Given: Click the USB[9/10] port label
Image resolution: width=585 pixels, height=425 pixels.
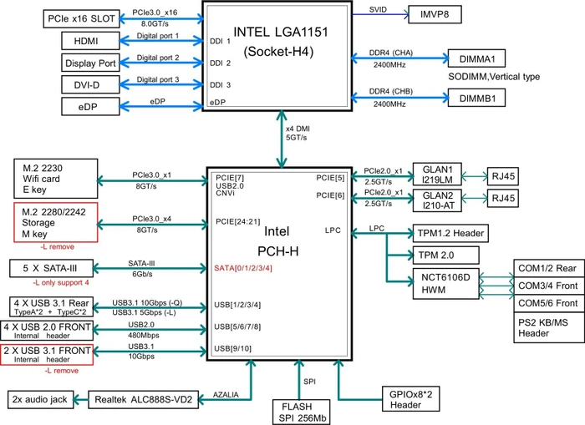Looking at the screenshot, I should pos(233,348).
